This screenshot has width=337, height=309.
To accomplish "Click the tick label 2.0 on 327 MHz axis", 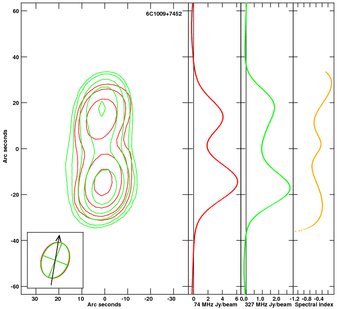I will point(276,299).
